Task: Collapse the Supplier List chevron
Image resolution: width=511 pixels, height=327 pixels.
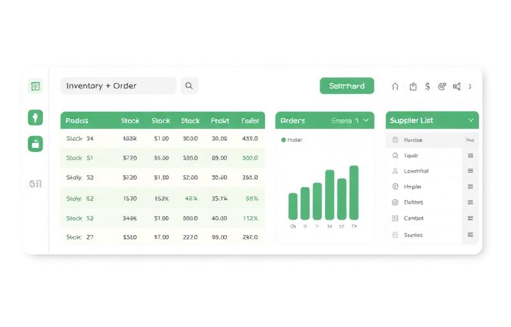Action: (471, 120)
